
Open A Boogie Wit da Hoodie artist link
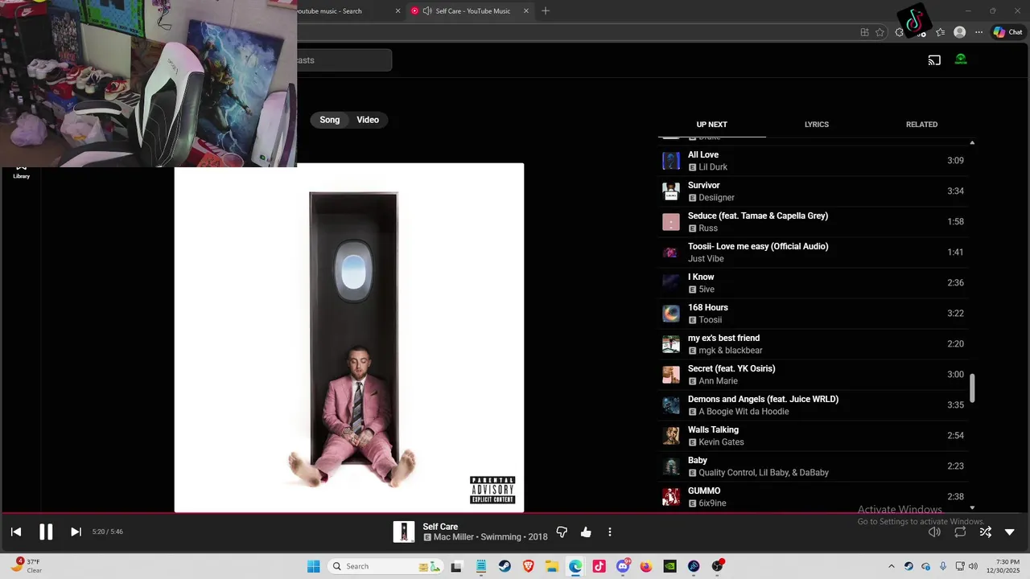[x=744, y=412]
